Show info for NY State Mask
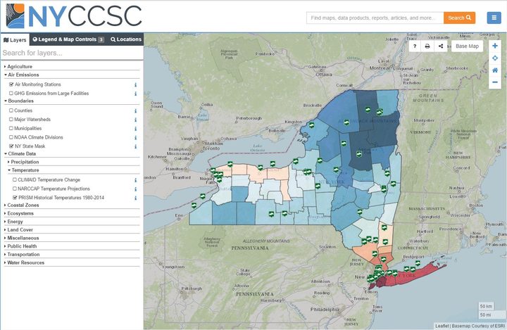This screenshot has height=330, width=507. (x=135, y=146)
